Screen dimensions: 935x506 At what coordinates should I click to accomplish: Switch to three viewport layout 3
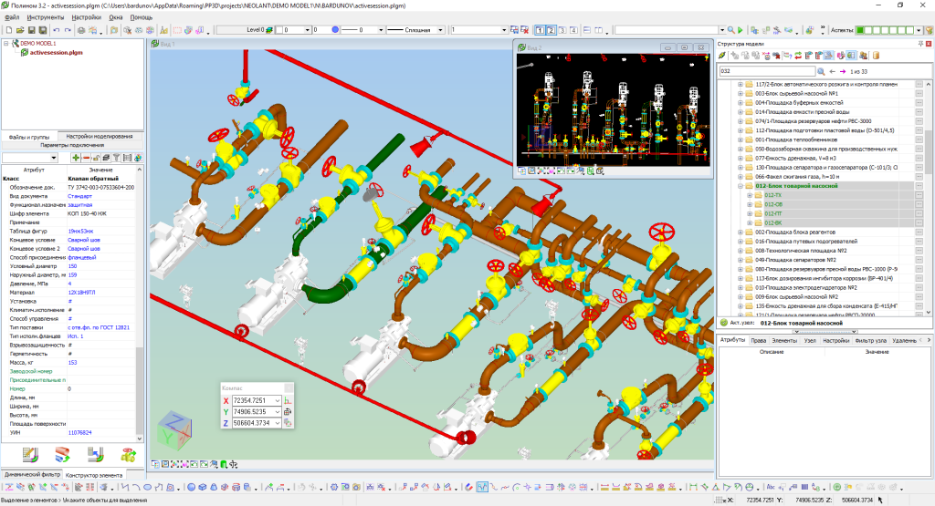pyautogui.click(x=562, y=30)
